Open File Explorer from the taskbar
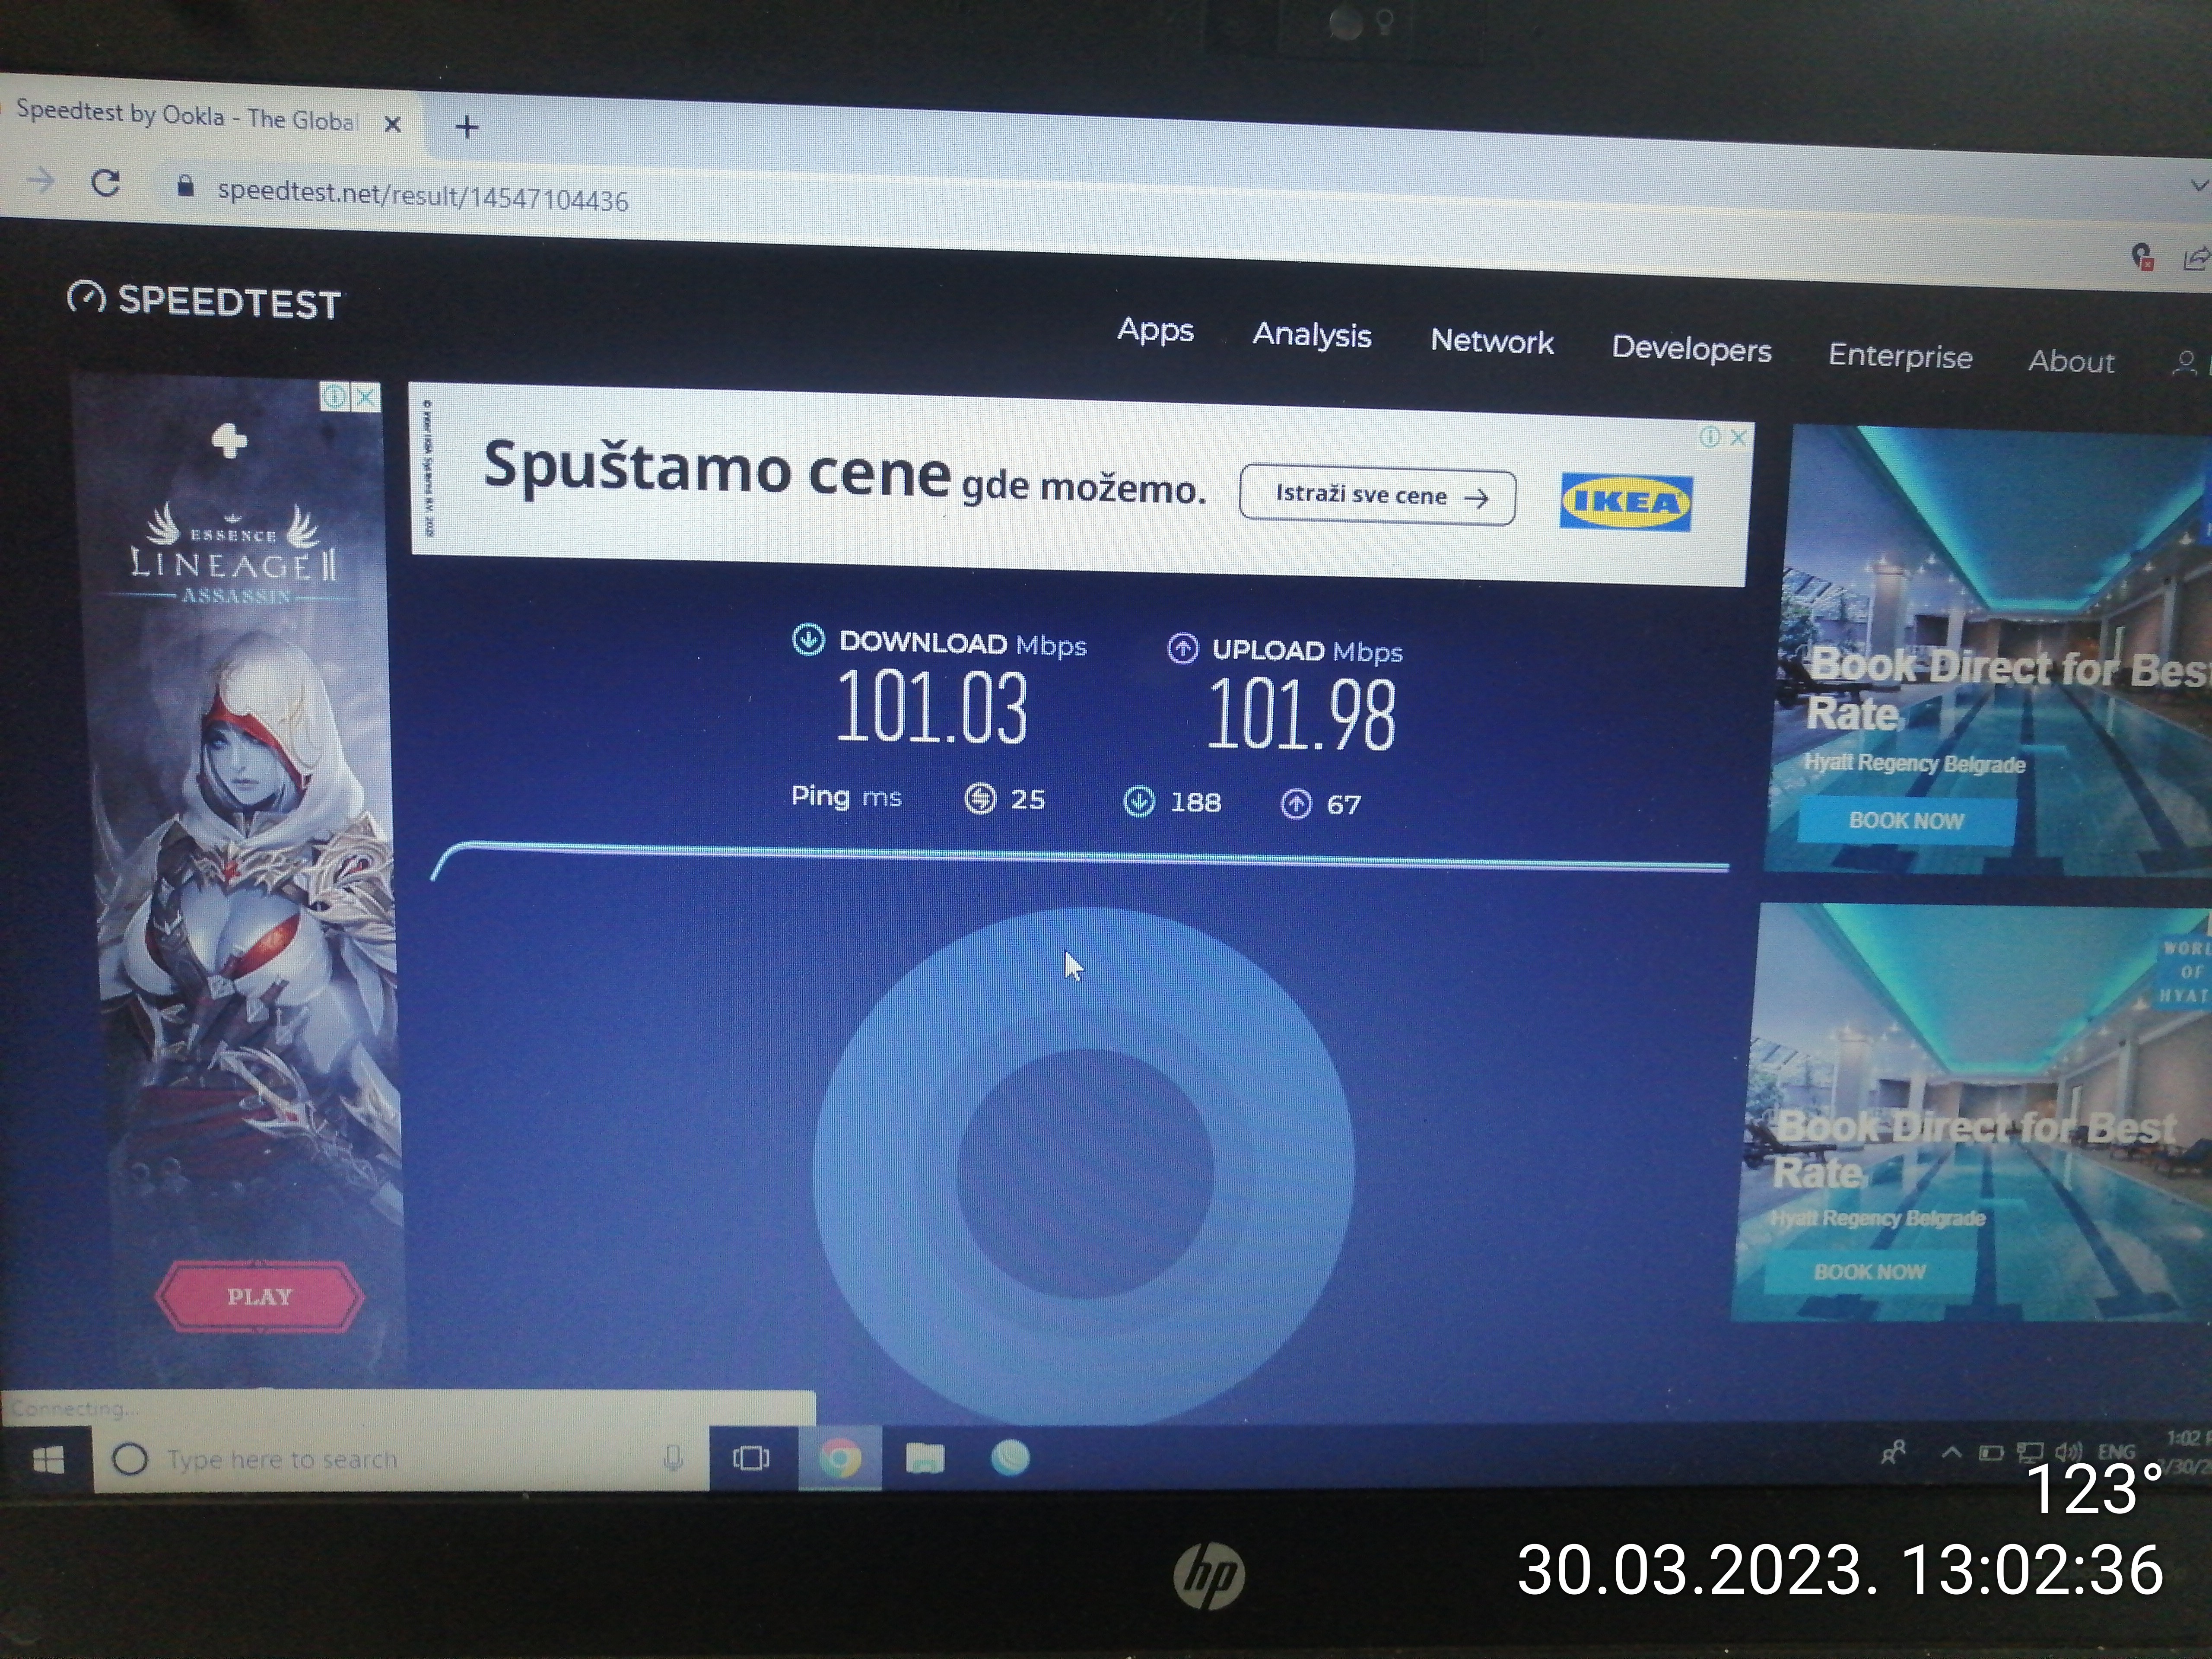Image resolution: width=2212 pixels, height=1659 pixels. 925,1459
